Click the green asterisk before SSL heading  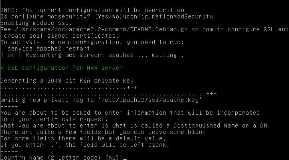tap(2, 68)
